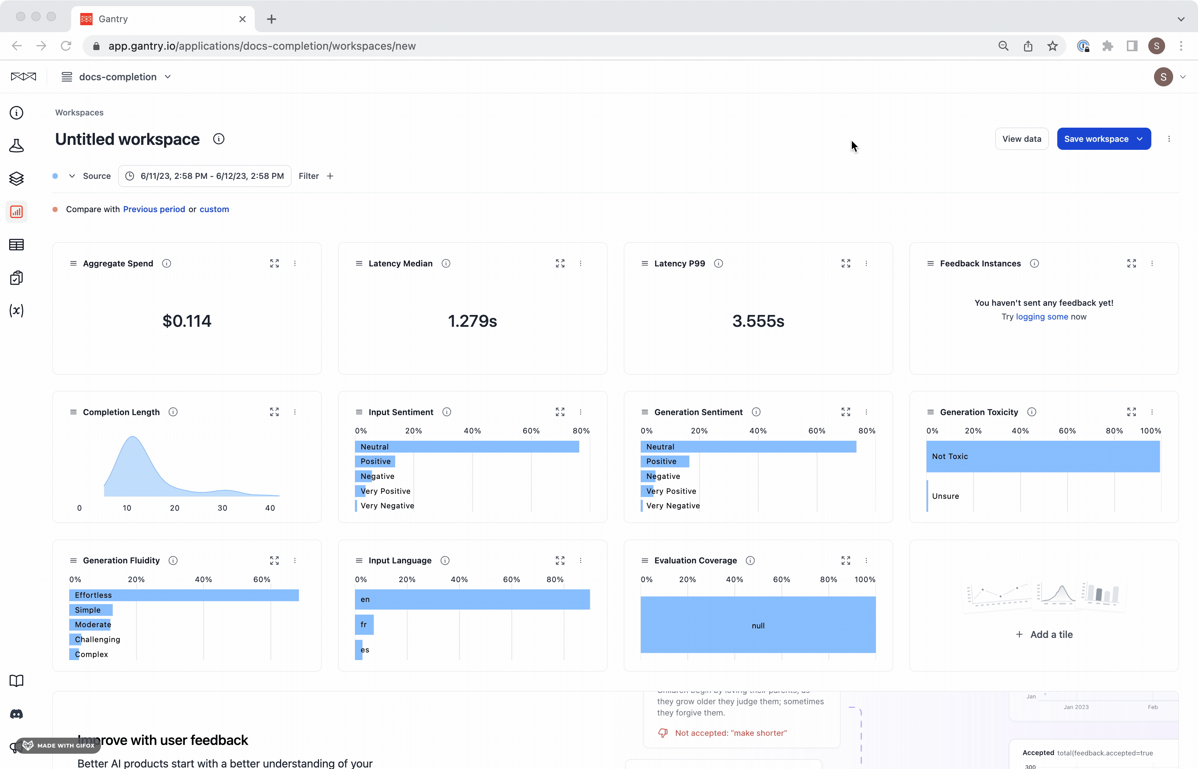Click the Gantry logo in the header
This screenshot has height=769, width=1198.
[23, 76]
